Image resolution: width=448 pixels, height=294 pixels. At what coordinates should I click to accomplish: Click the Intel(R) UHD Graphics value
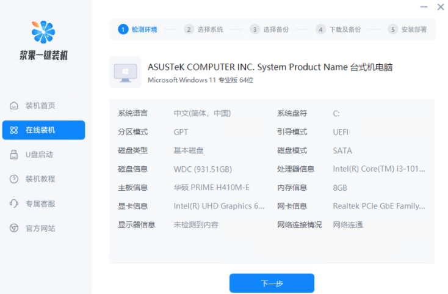click(219, 206)
